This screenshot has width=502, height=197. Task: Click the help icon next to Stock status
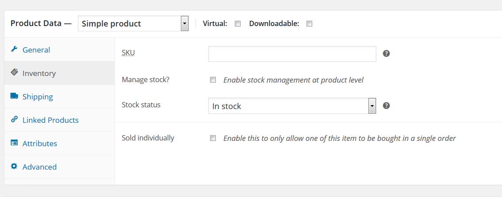[387, 106]
